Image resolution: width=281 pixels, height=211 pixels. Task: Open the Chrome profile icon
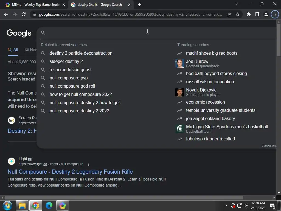pos(266,14)
